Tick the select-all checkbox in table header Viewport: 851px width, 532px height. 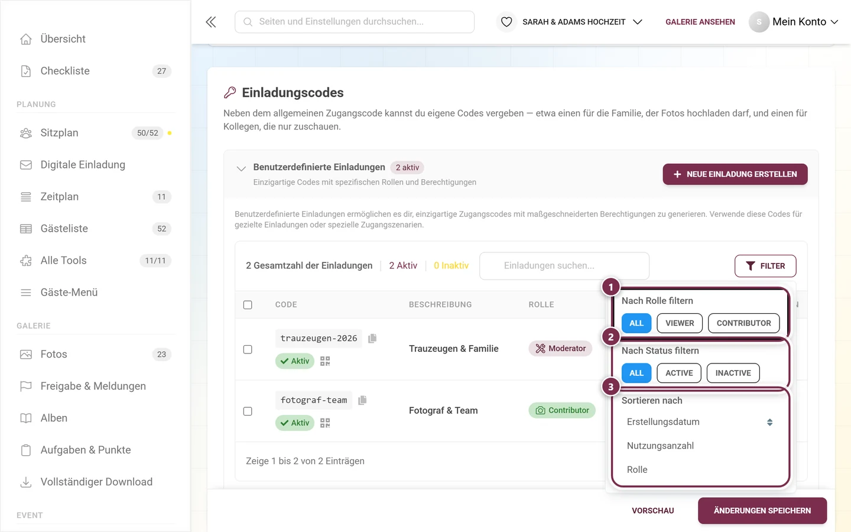(248, 305)
